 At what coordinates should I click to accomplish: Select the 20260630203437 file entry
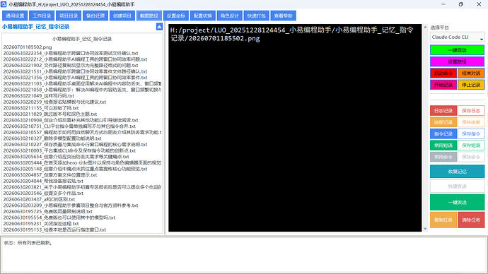click(x=39, y=199)
